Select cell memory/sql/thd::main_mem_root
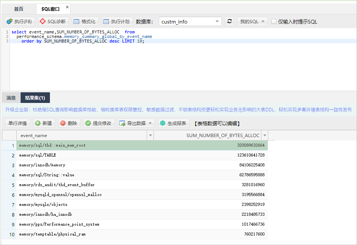 pyautogui.click(x=85, y=145)
